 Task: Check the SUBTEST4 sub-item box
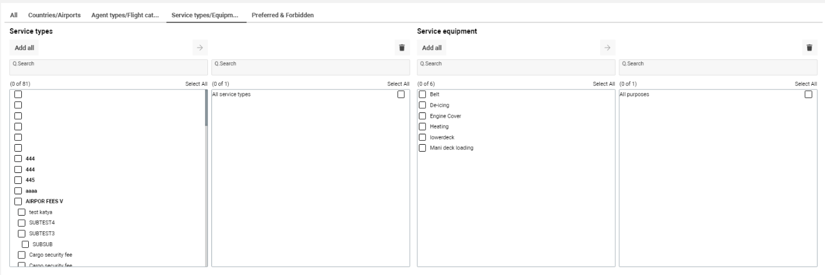[22, 223]
